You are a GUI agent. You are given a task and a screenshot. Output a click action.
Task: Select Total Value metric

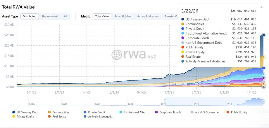102,16
